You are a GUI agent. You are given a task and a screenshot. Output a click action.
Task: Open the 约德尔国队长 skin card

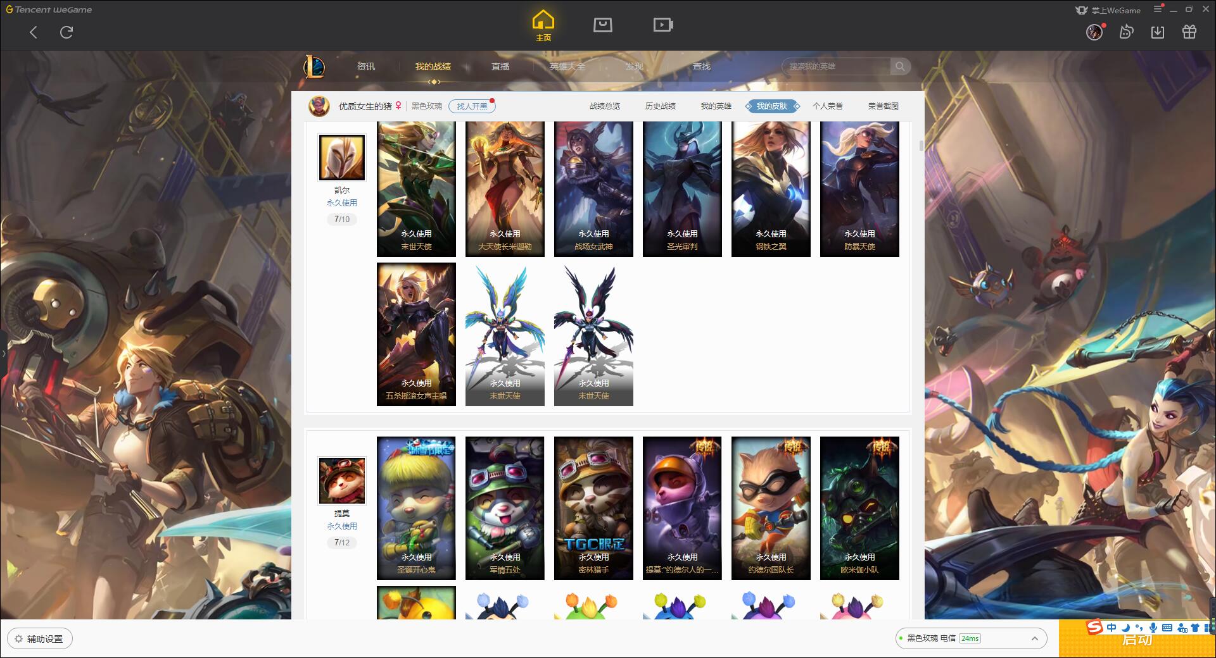tap(771, 508)
